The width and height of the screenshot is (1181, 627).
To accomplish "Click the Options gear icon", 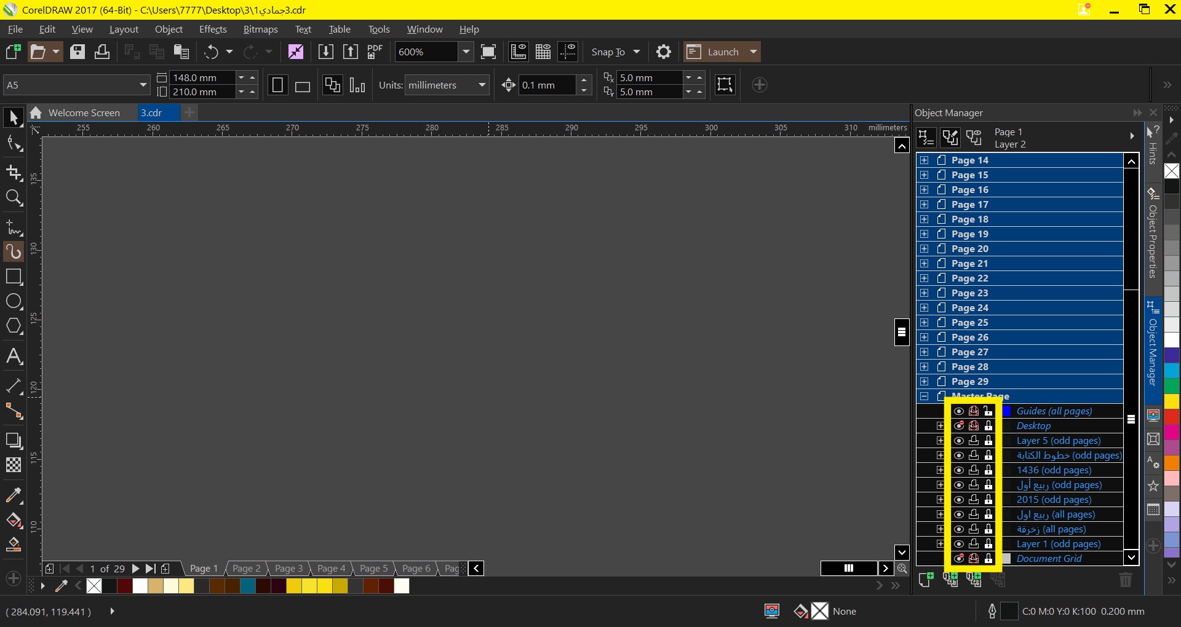I will [x=664, y=52].
